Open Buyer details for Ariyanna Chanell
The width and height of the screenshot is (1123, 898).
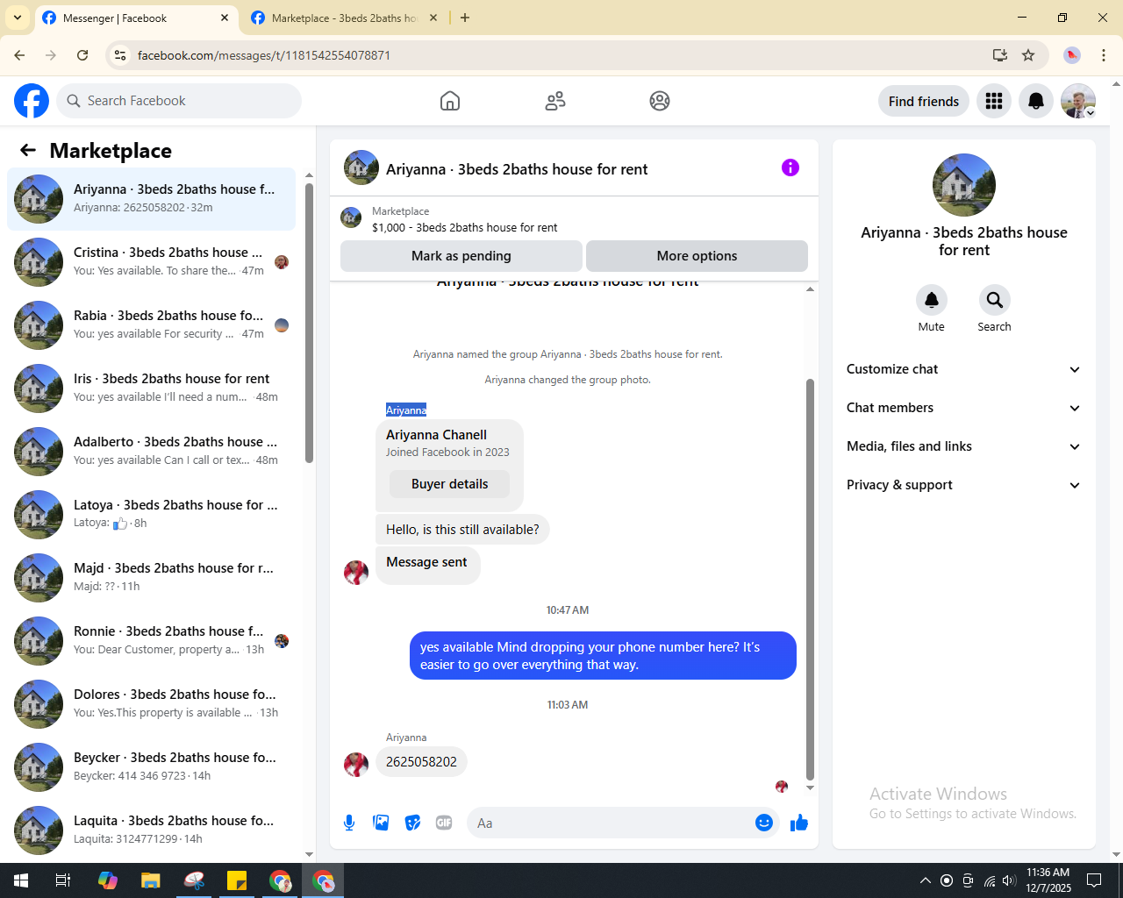pos(449,484)
